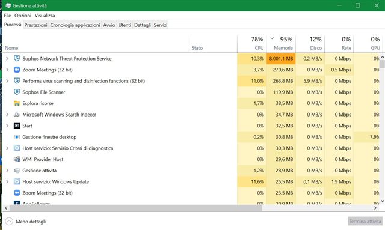Click the Host servizio Windows Update gear icon
This screenshot has height=230, width=385.
pyautogui.click(x=17, y=181)
